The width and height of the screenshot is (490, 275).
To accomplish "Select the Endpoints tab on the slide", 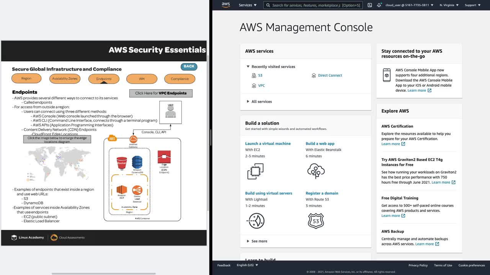I will (104, 79).
